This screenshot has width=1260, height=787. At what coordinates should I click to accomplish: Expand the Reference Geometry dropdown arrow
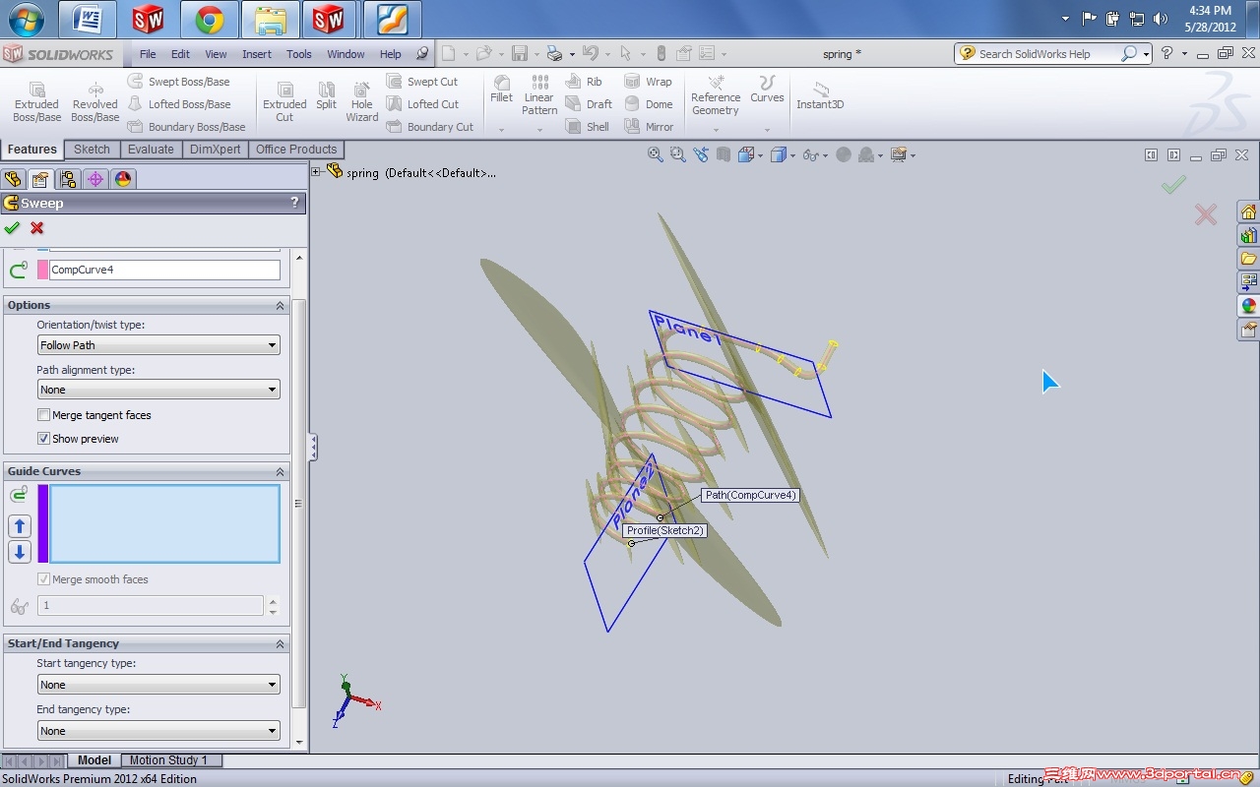[x=716, y=130]
